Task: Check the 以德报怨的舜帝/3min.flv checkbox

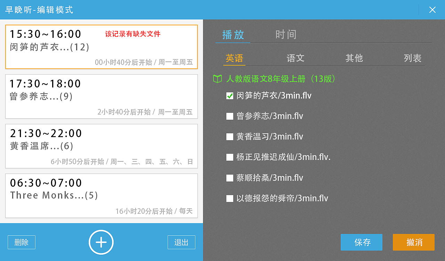Action: click(x=230, y=199)
